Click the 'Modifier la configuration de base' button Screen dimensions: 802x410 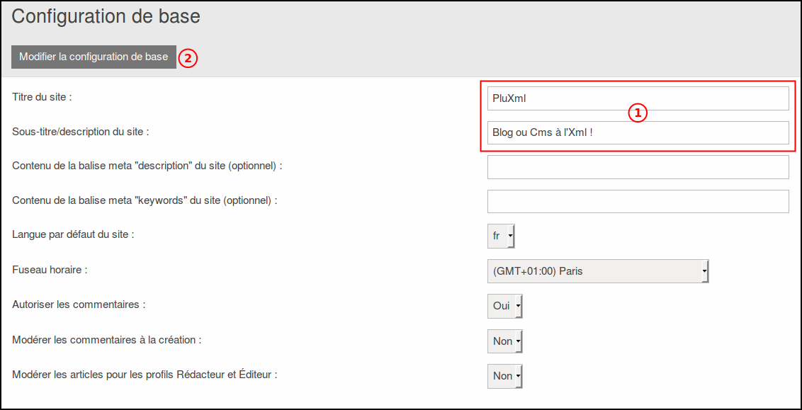point(94,57)
